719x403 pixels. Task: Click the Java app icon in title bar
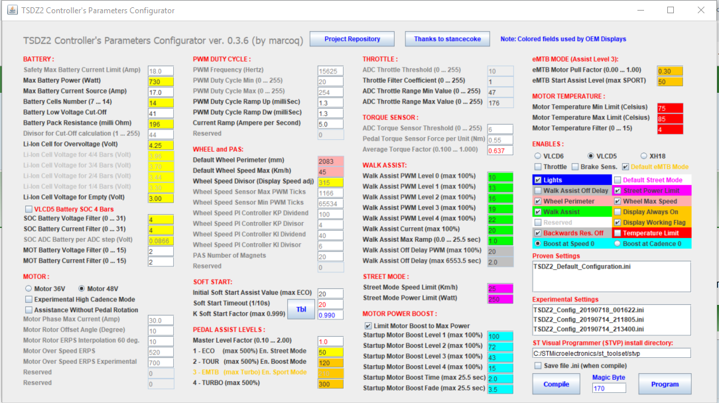pyautogui.click(x=13, y=10)
